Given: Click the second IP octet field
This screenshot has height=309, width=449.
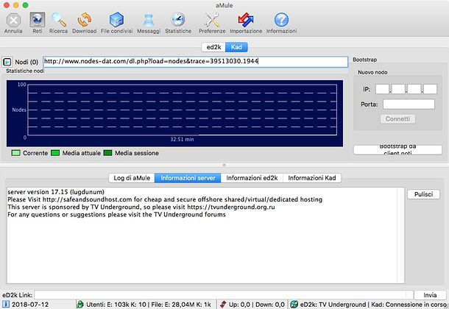Looking at the screenshot, I should point(398,89).
